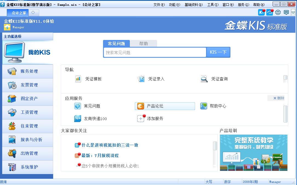Open the 功能(V) menu
This screenshot has height=185, width=297.
pos(175,5)
